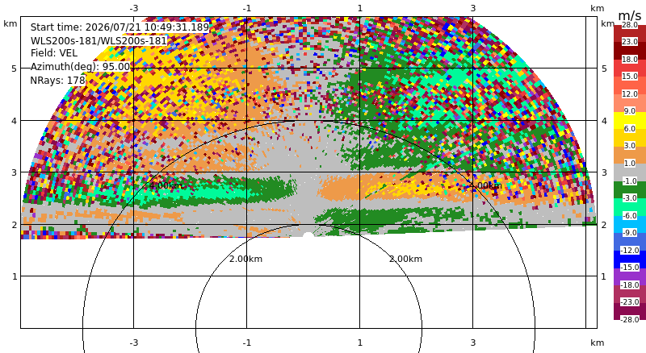Click the left axis tick label 5

click(15, 69)
